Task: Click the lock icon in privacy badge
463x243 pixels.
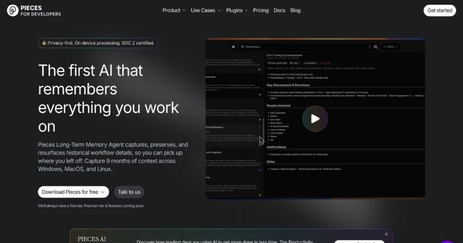Action: (x=44, y=43)
